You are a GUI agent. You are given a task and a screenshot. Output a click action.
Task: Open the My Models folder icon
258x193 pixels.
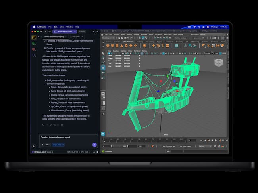(x=34, y=49)
